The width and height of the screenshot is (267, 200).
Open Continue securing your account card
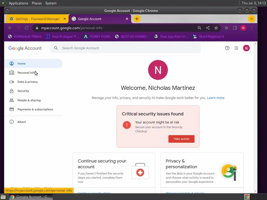(x=114, y=173)
